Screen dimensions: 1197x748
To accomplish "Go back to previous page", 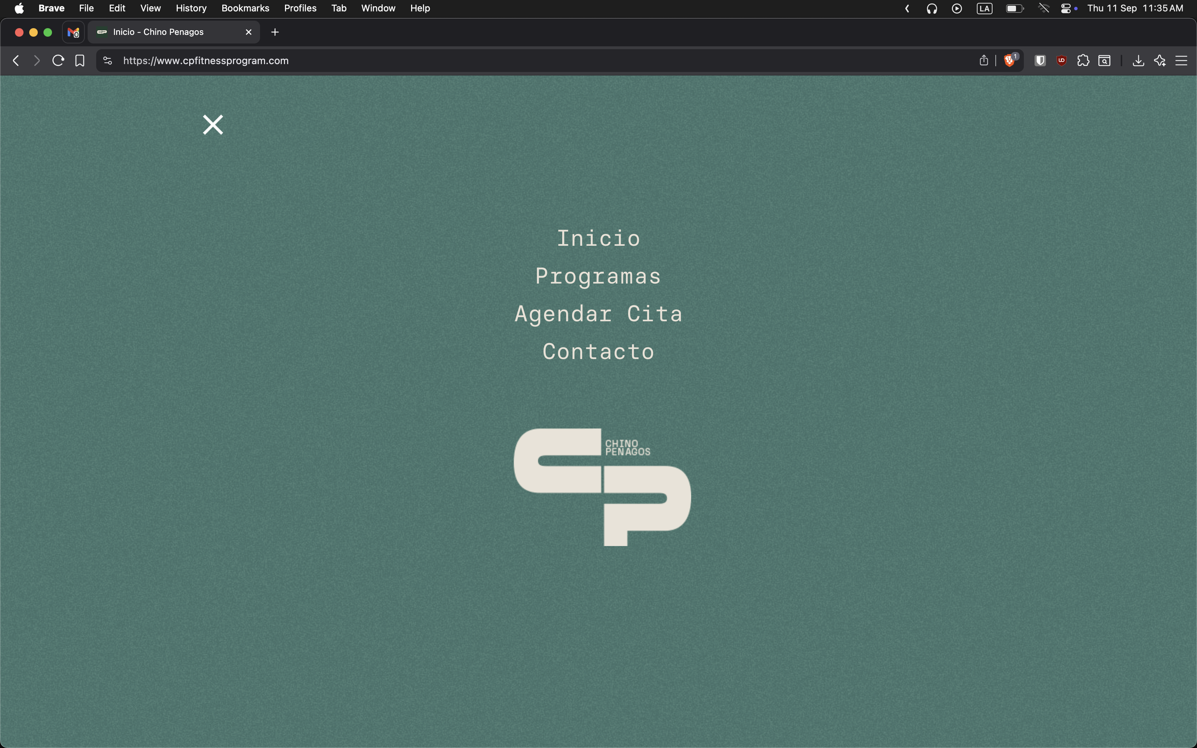I will tap(16, 60).
